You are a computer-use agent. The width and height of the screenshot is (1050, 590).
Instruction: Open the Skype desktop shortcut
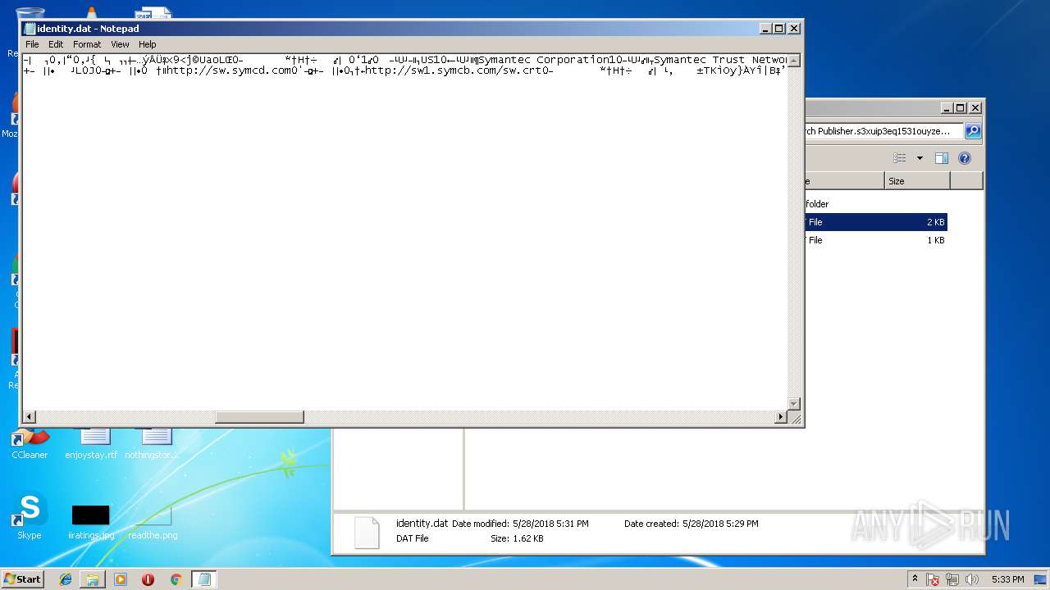pos(29,516)
